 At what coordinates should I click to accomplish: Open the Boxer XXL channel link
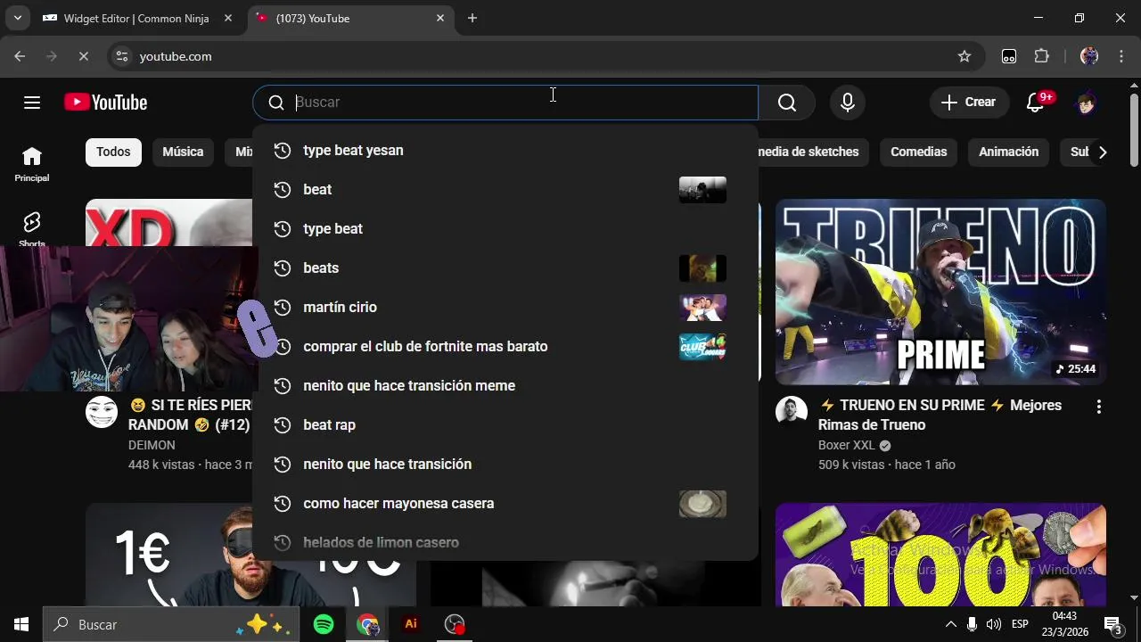tap(847, 445)
